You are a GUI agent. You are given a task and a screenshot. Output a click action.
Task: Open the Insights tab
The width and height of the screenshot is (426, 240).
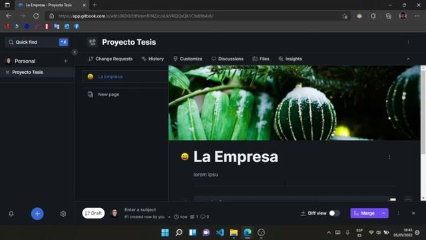click(290, 59)
